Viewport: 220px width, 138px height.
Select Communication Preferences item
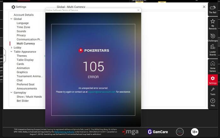pyautogui.click(x=29, y=40)
